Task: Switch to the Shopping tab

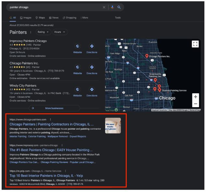Action: [69, 18]
